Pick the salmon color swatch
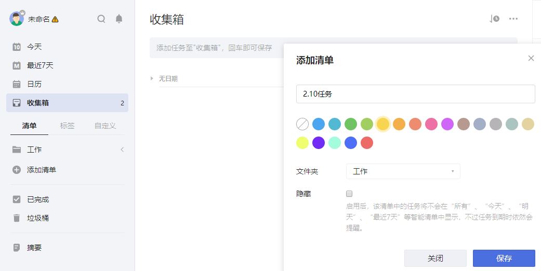Screen dimensions: 541x271 (415, 124)
